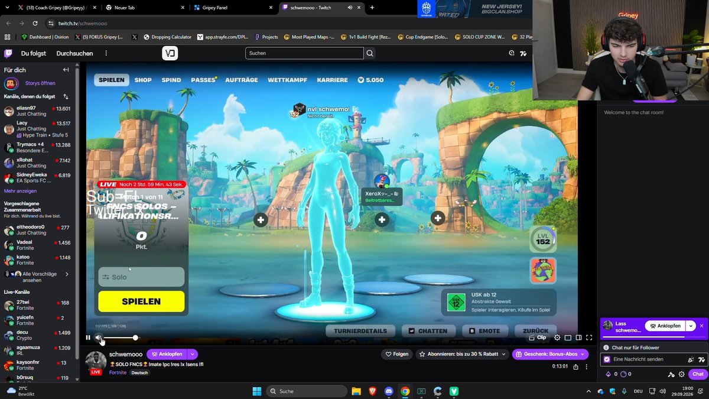
Task: Click Anklopfen in the chat banner
Action: [665, 326]
